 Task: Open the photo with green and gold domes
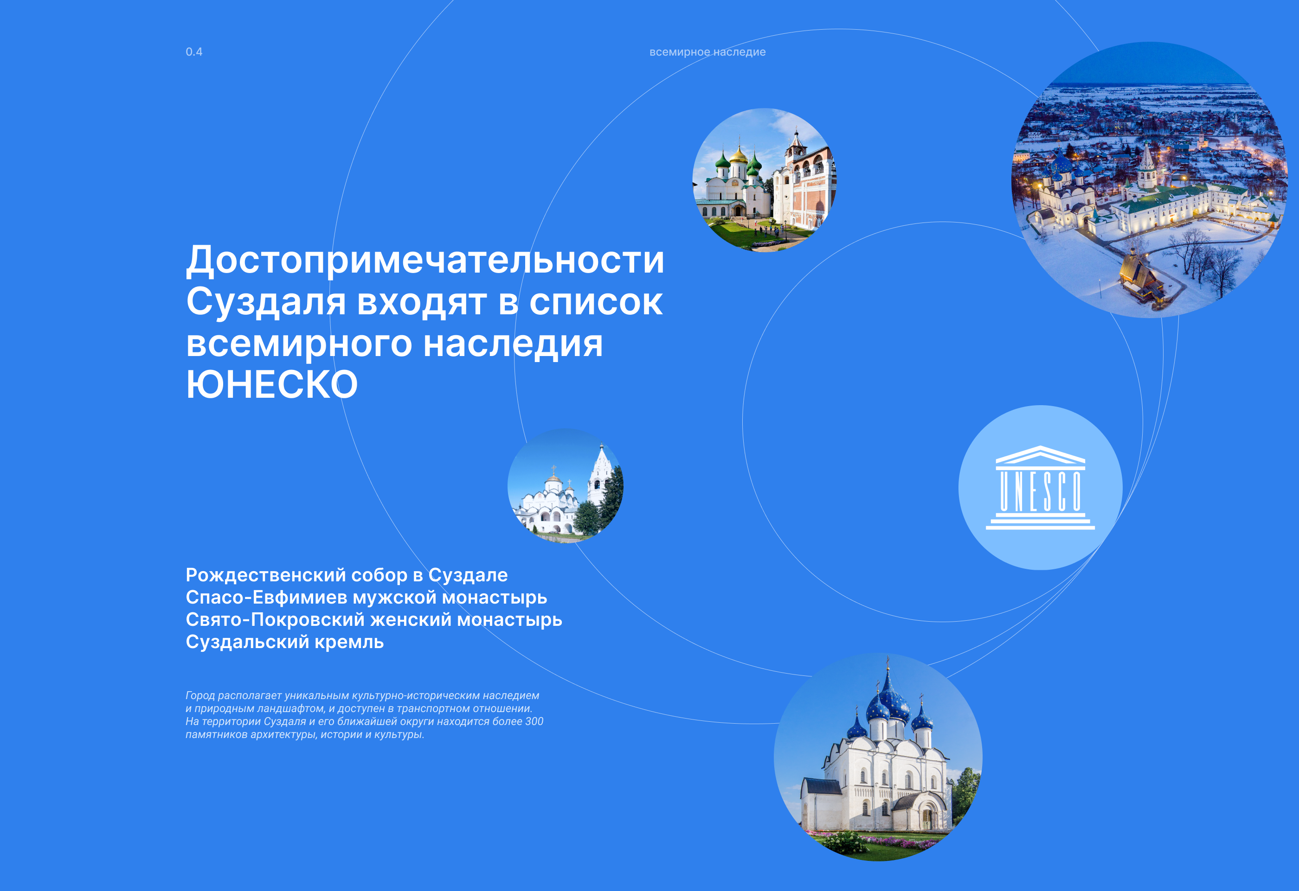(764, 180)
